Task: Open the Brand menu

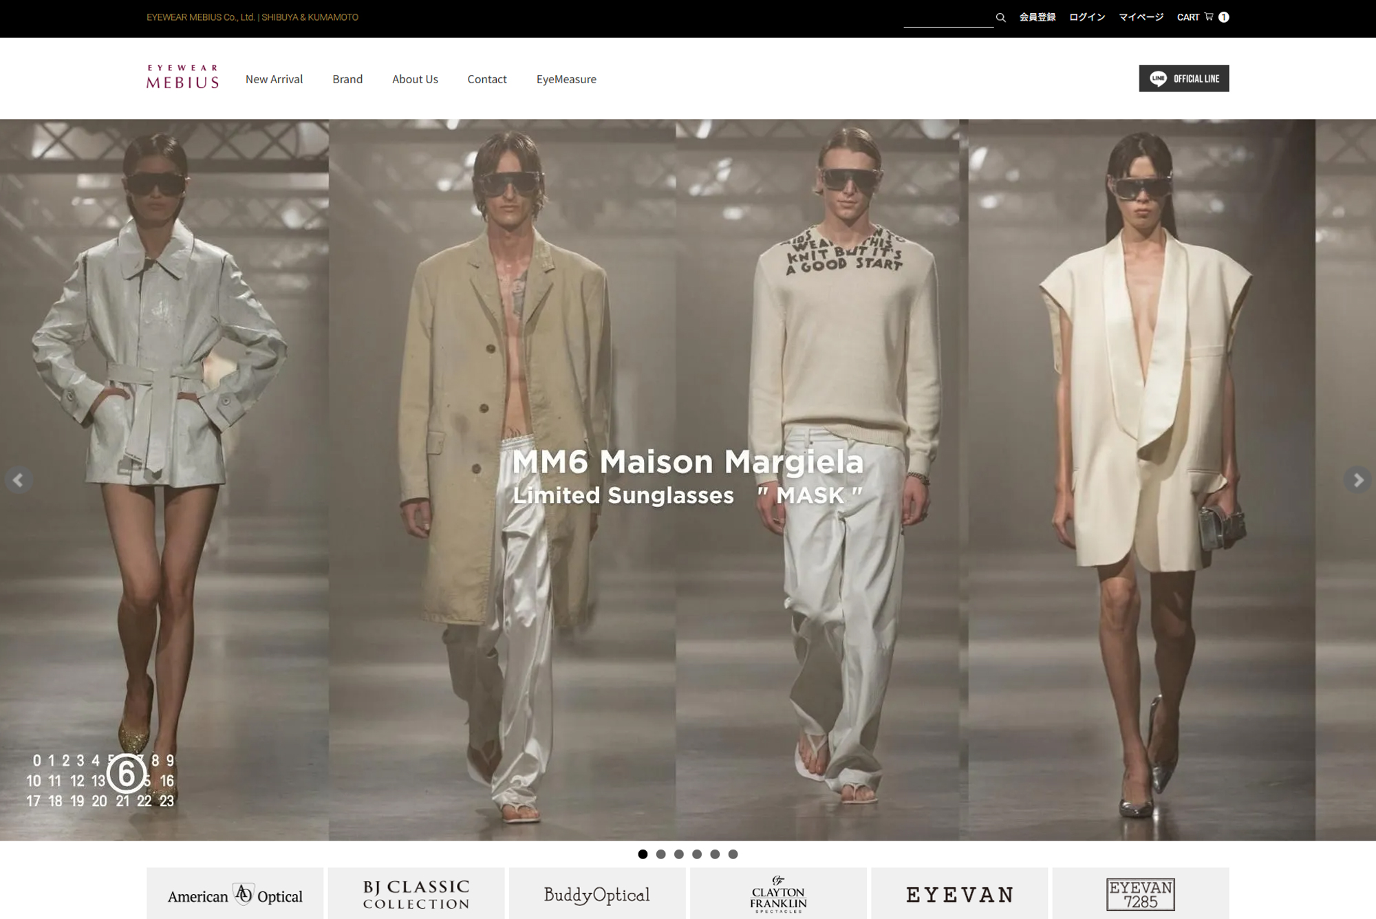Action: click(347, 79)
